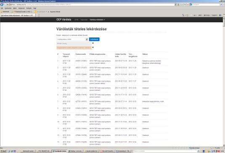Click the browser Forward arrow button

click(x=5, y=5)
